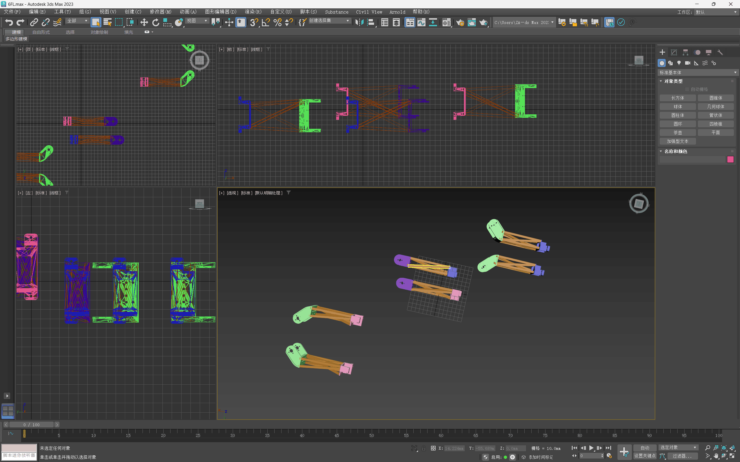Open the 标准基本体 primitives dropdown
This screenshot has width=740, height=462.
[697, 72]
